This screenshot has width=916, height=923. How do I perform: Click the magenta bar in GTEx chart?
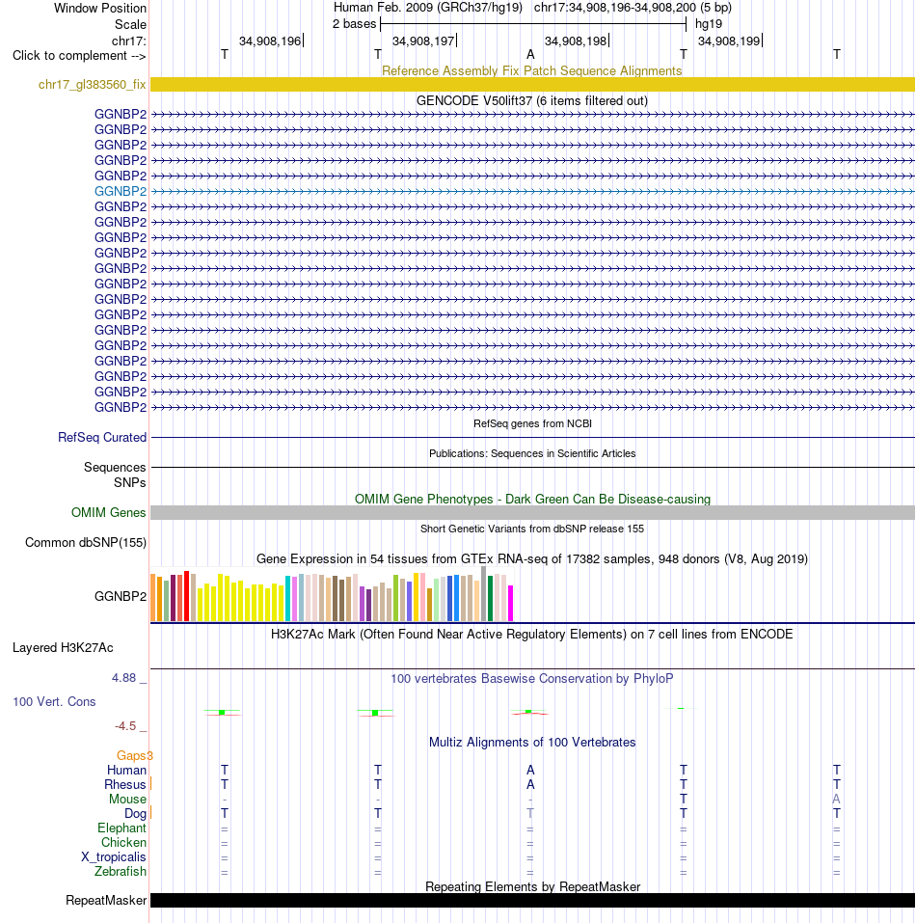[511, 604]
